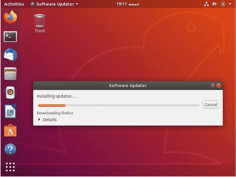Click the network status icon in top bar
This screenshot has width=236, height=177.
point(206,4)
